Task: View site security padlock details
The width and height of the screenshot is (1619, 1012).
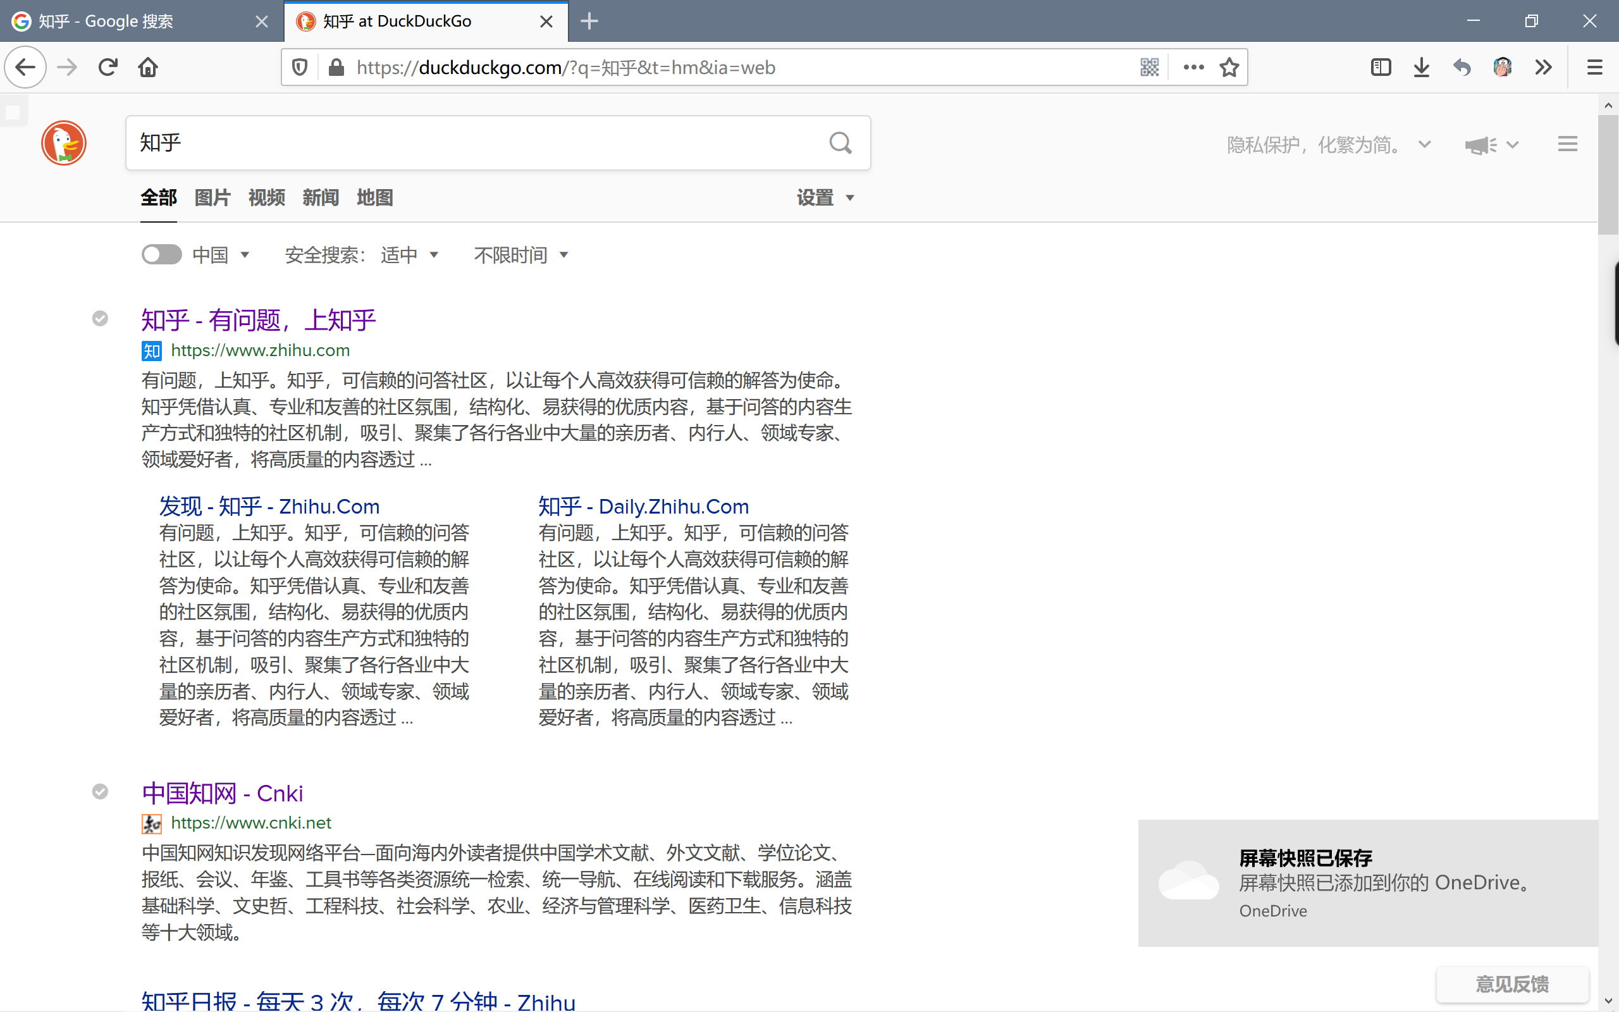Action: point(336,67)
